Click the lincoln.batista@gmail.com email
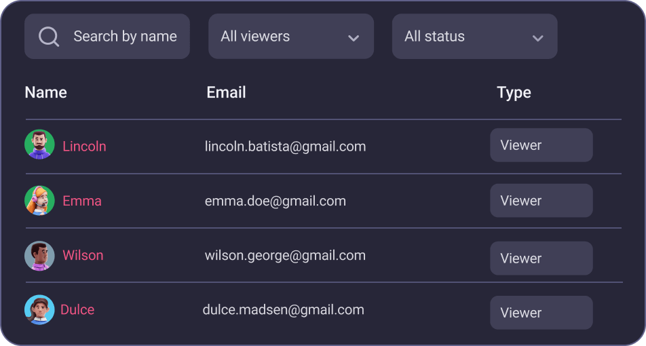This screenshot has height=346, width=646. 285,146
